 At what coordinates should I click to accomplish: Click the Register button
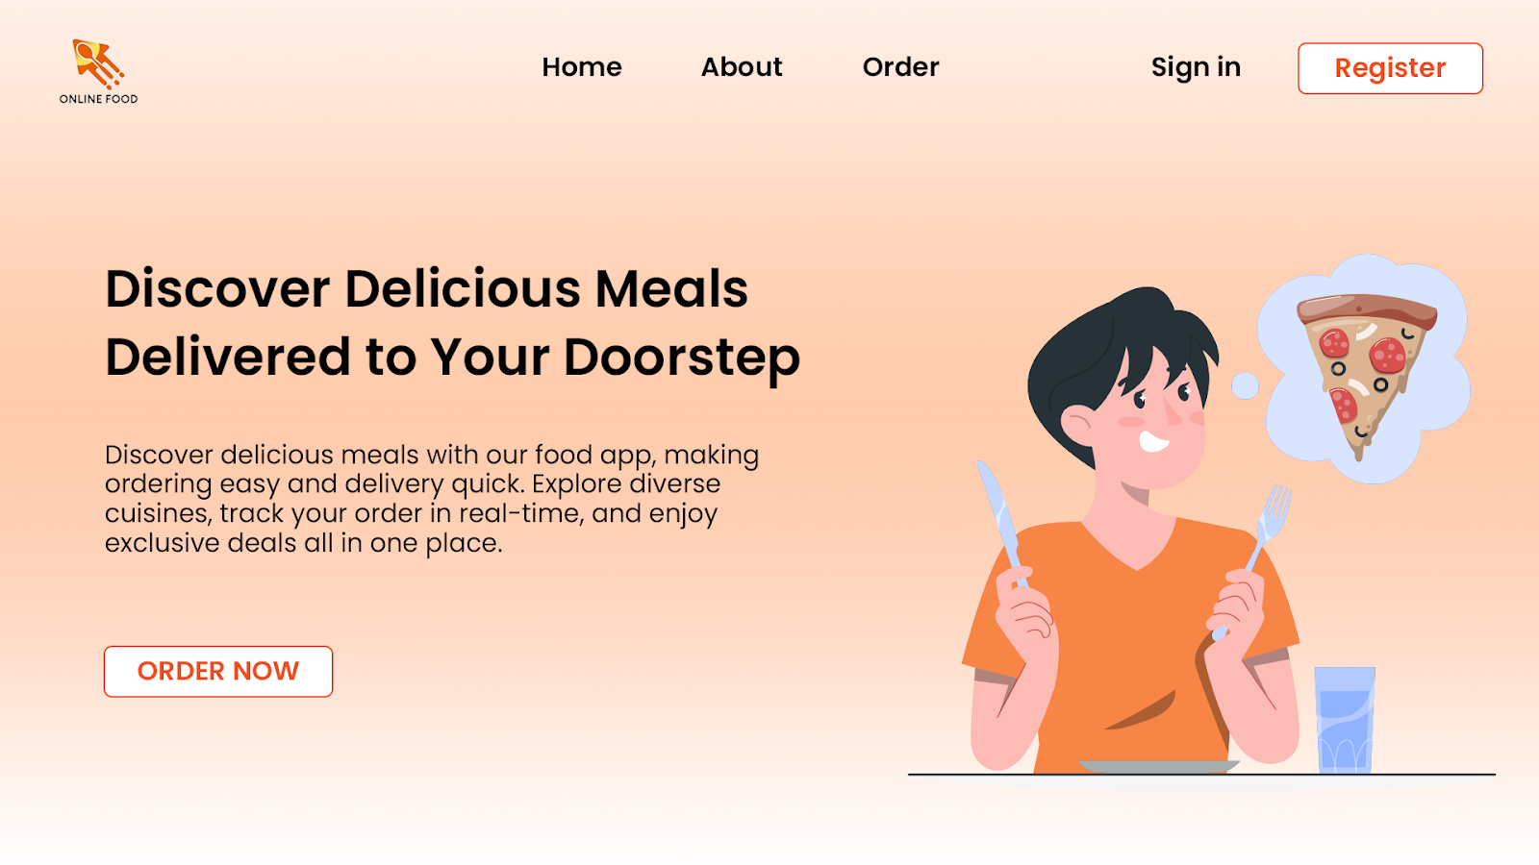[1390, 68]
